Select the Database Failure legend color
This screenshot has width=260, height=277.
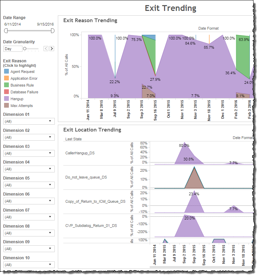pos(7,92)
